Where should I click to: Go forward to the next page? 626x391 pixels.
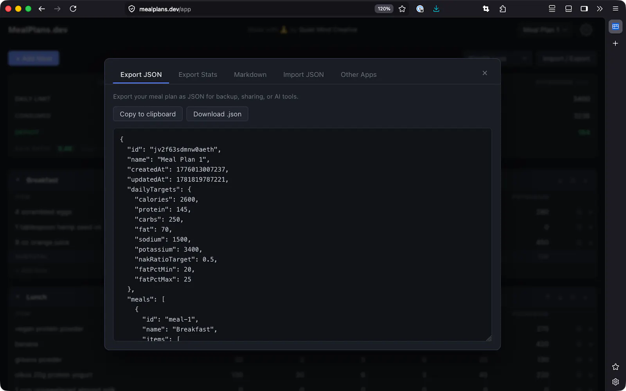click(58, 9)
